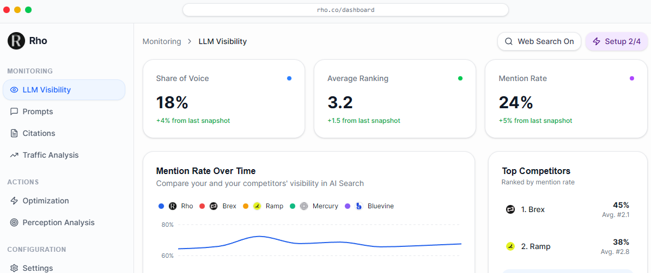
Task: Click the lightning icon in Setup button
Action: coord(597,41)
